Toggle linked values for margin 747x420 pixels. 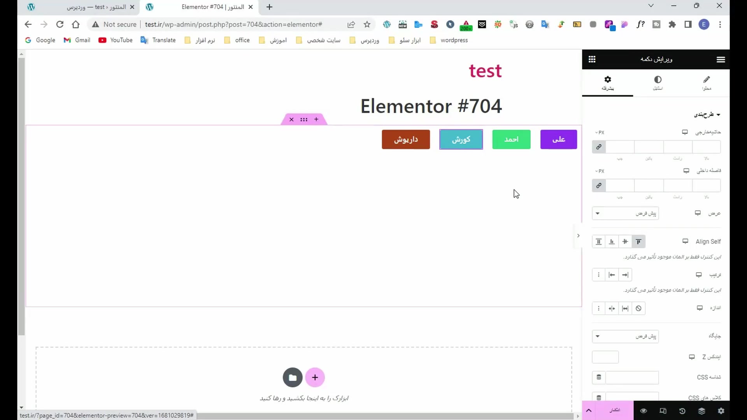[599, 147]
